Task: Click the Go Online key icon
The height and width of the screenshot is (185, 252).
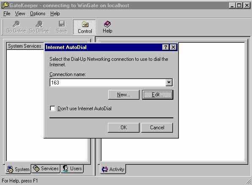Action: (16, 24)
